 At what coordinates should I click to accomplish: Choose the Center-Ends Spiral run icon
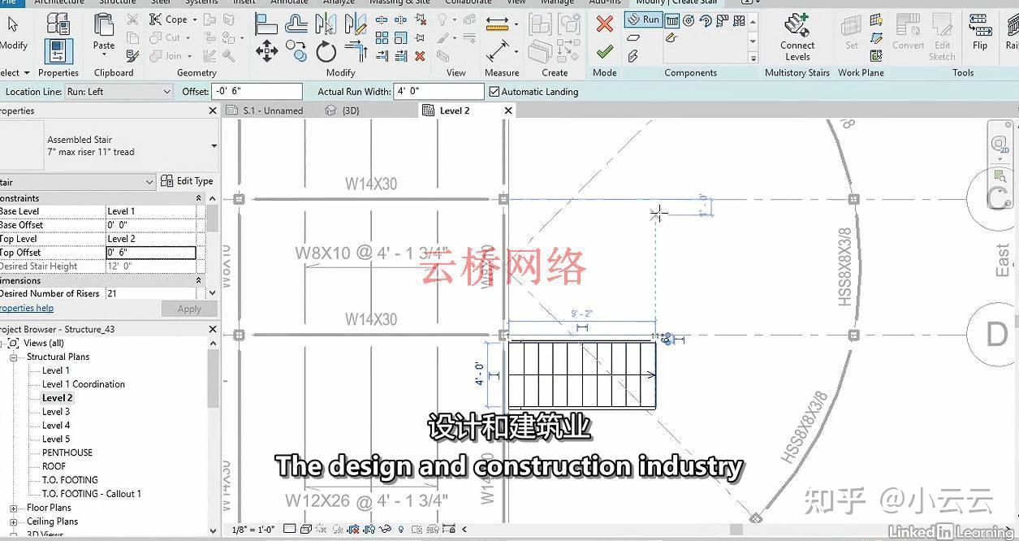coord(705,20)
